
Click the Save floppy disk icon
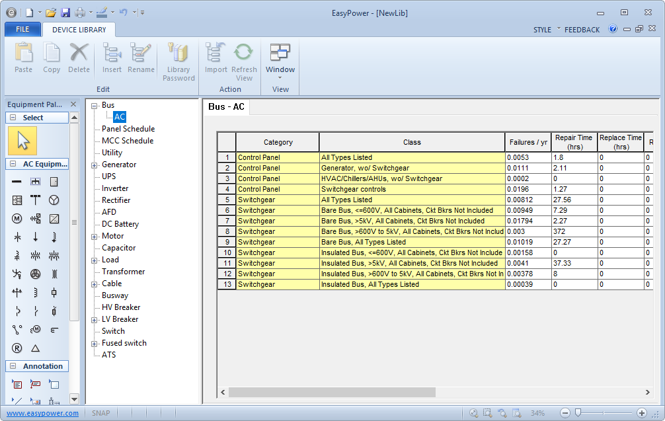pyautogui.click(x=65, y=12)
